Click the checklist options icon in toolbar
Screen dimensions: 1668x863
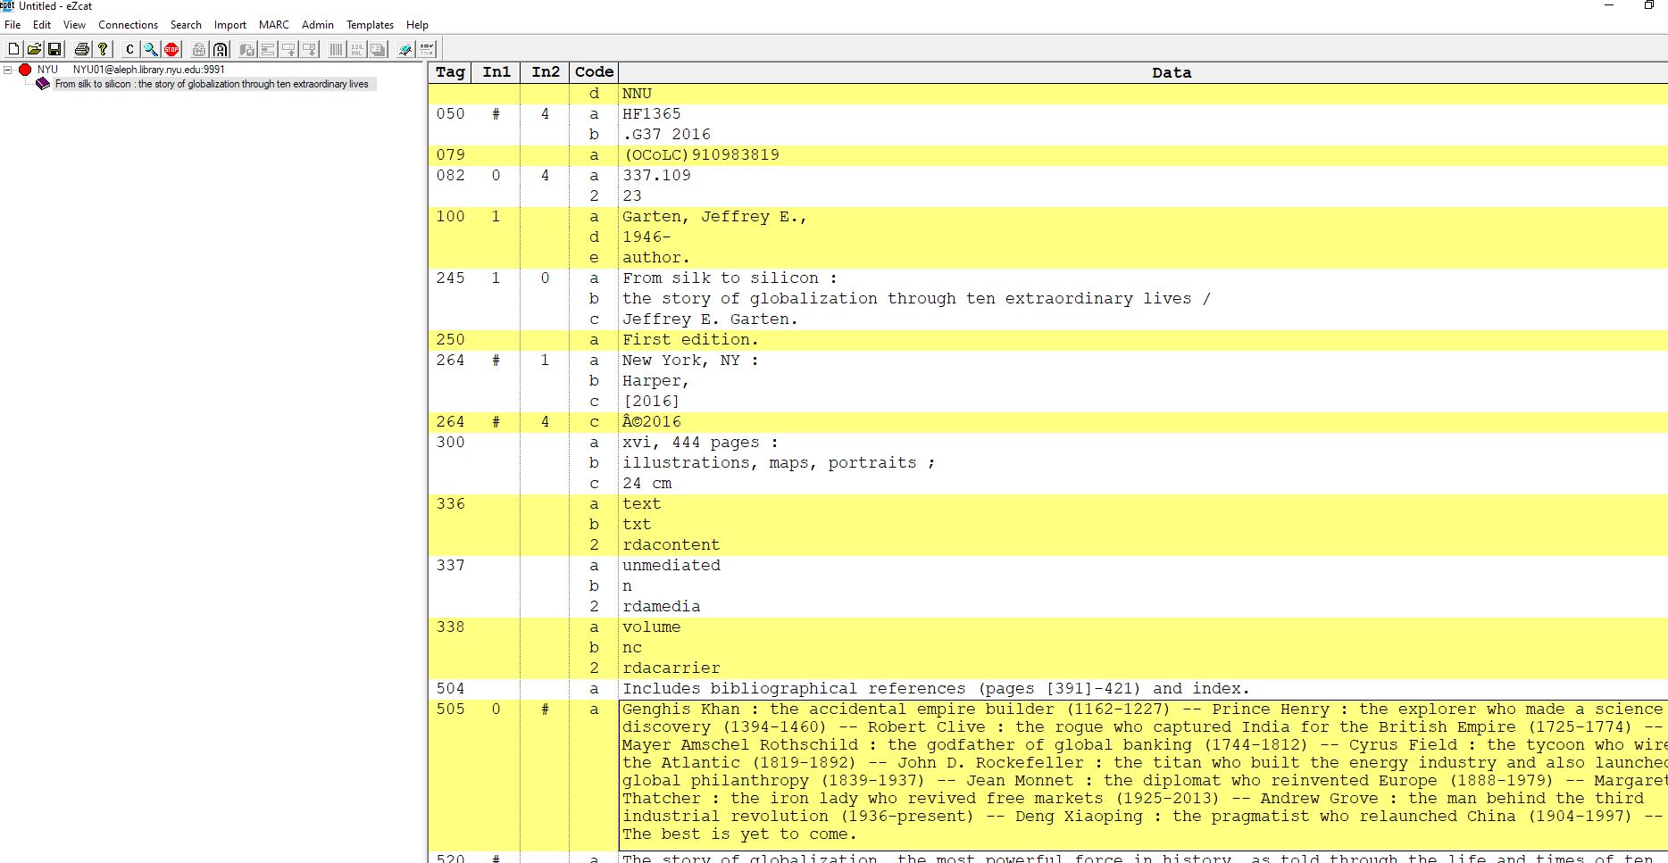427,49
